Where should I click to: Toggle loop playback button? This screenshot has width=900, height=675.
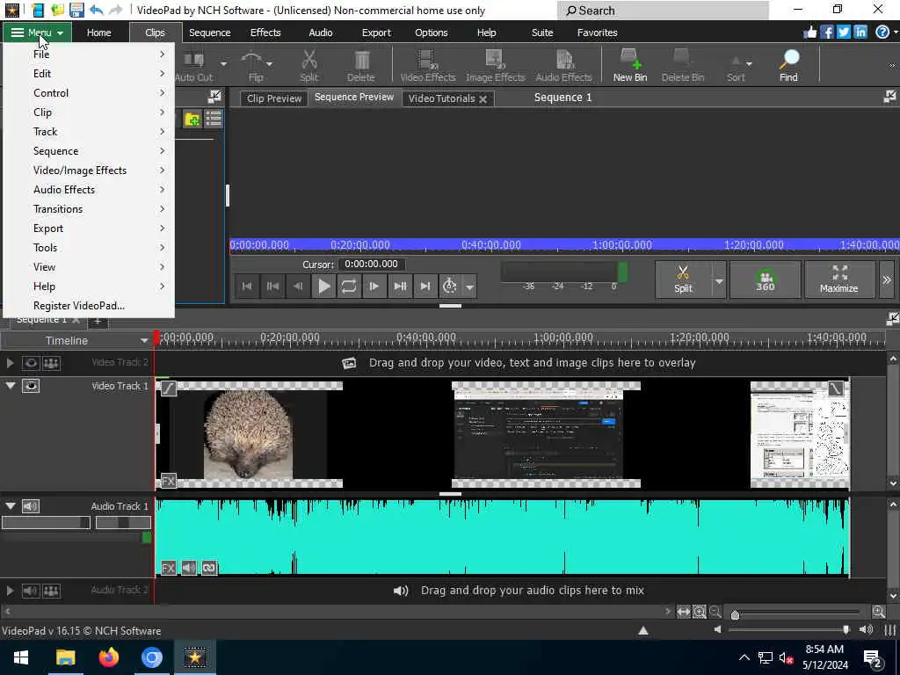click(348, 286)
